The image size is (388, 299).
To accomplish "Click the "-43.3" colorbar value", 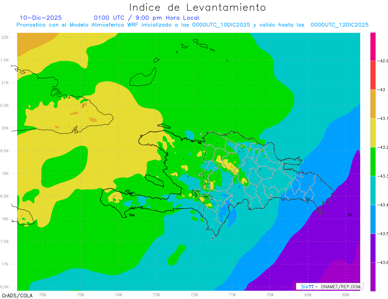I will pos(383,176).
